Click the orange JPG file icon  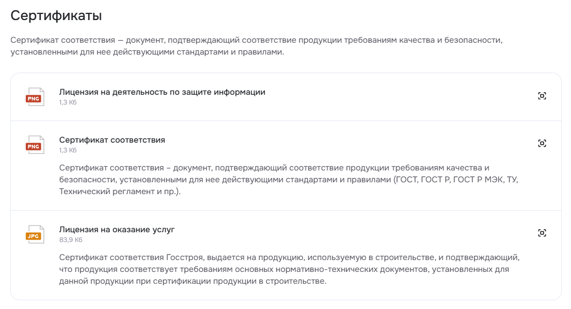[35, 234]
